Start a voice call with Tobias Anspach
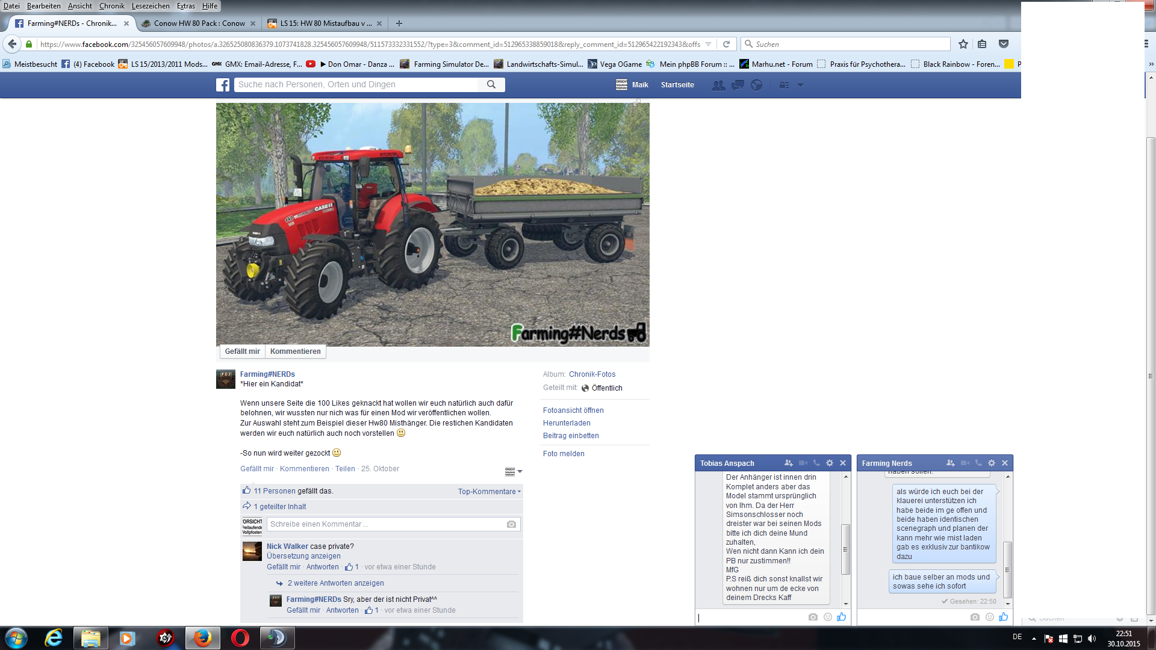1156x650 pixels. click(816, 463)
